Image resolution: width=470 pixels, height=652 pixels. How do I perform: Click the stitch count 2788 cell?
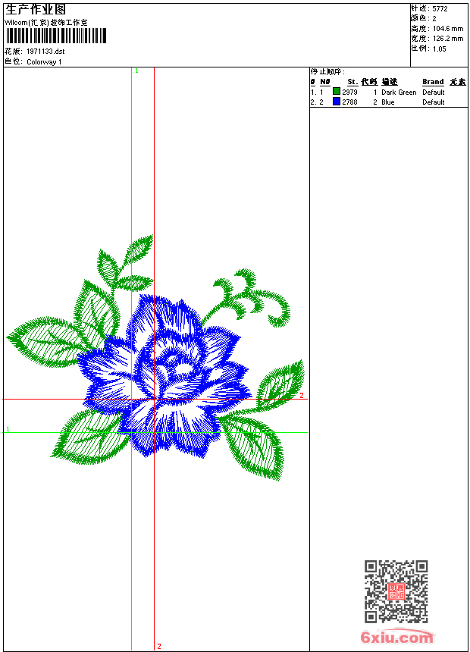point(349,102)
